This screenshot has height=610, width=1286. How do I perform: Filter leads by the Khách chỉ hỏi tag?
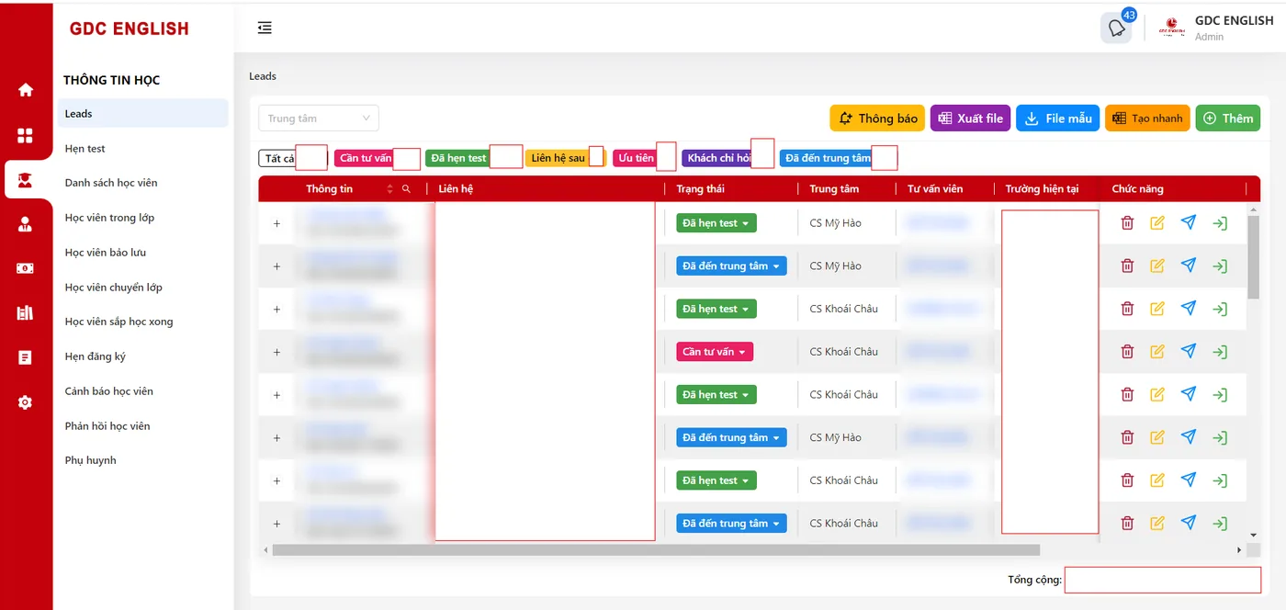[728, 158]
